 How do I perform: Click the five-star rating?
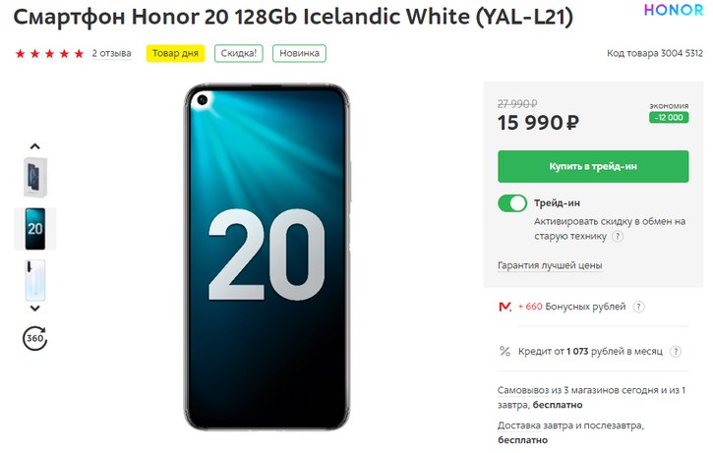pos(49,54)
